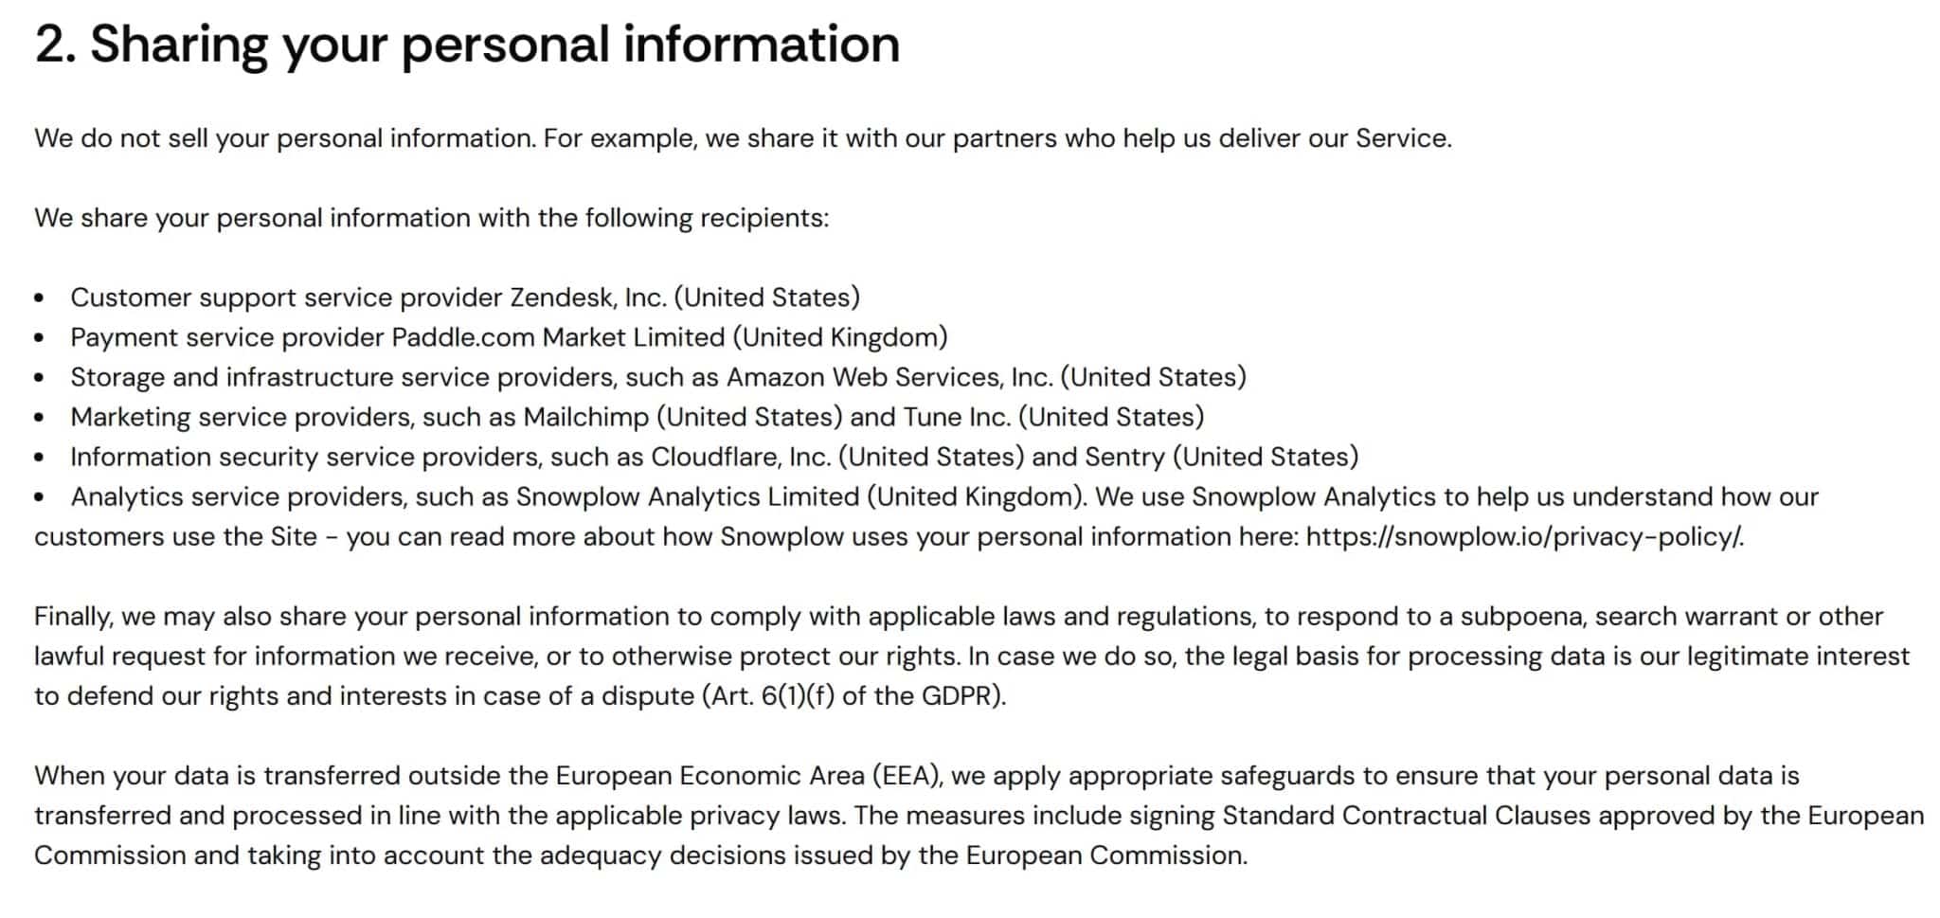Click the Zendesk, Inc. list entry
The image size is (1940, 918).
pyautogui.click(x=587, y=297)
